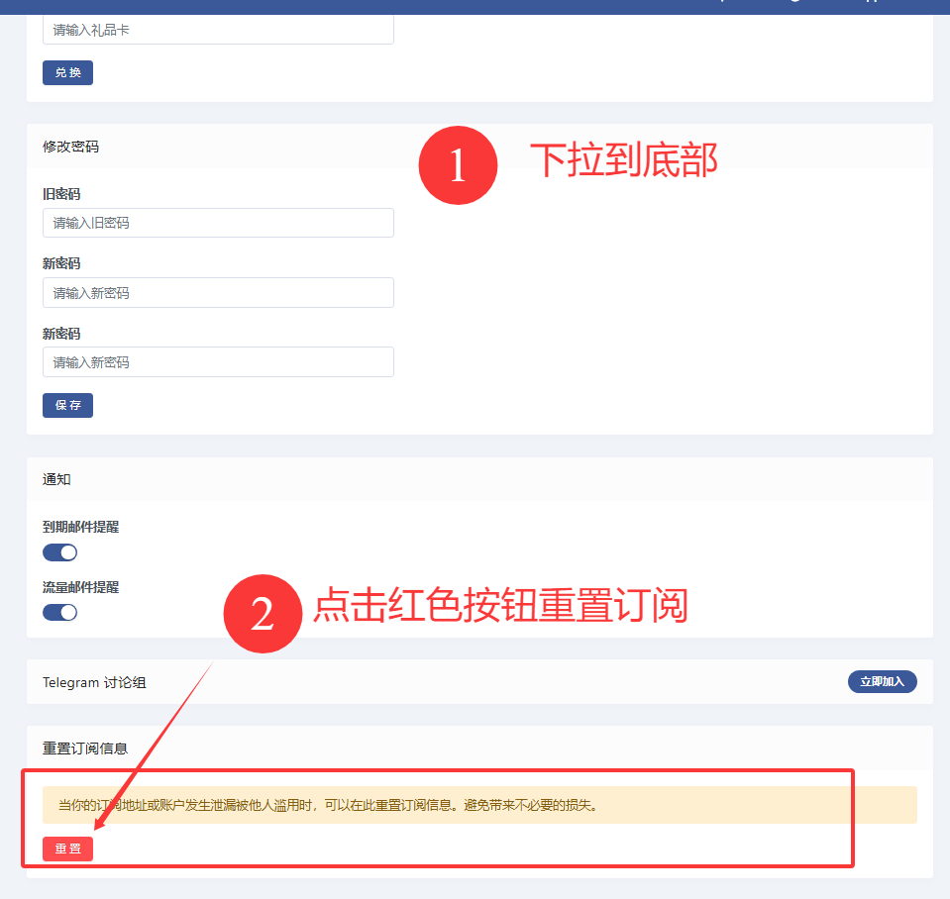
Task: Select the 修改密码 section heading
Action: click(x=71, y=147)
